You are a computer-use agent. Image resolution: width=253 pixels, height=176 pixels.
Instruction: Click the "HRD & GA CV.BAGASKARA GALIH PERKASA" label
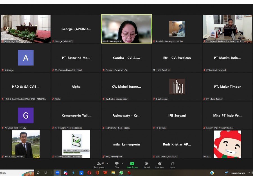[x=25, y=99]
